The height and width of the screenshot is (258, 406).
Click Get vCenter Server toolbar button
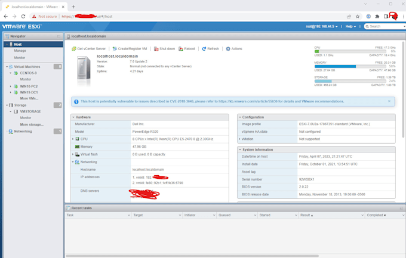(88, 49)
